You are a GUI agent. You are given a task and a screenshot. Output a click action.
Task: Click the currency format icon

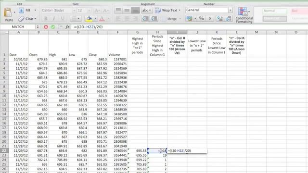coord(189,19)
